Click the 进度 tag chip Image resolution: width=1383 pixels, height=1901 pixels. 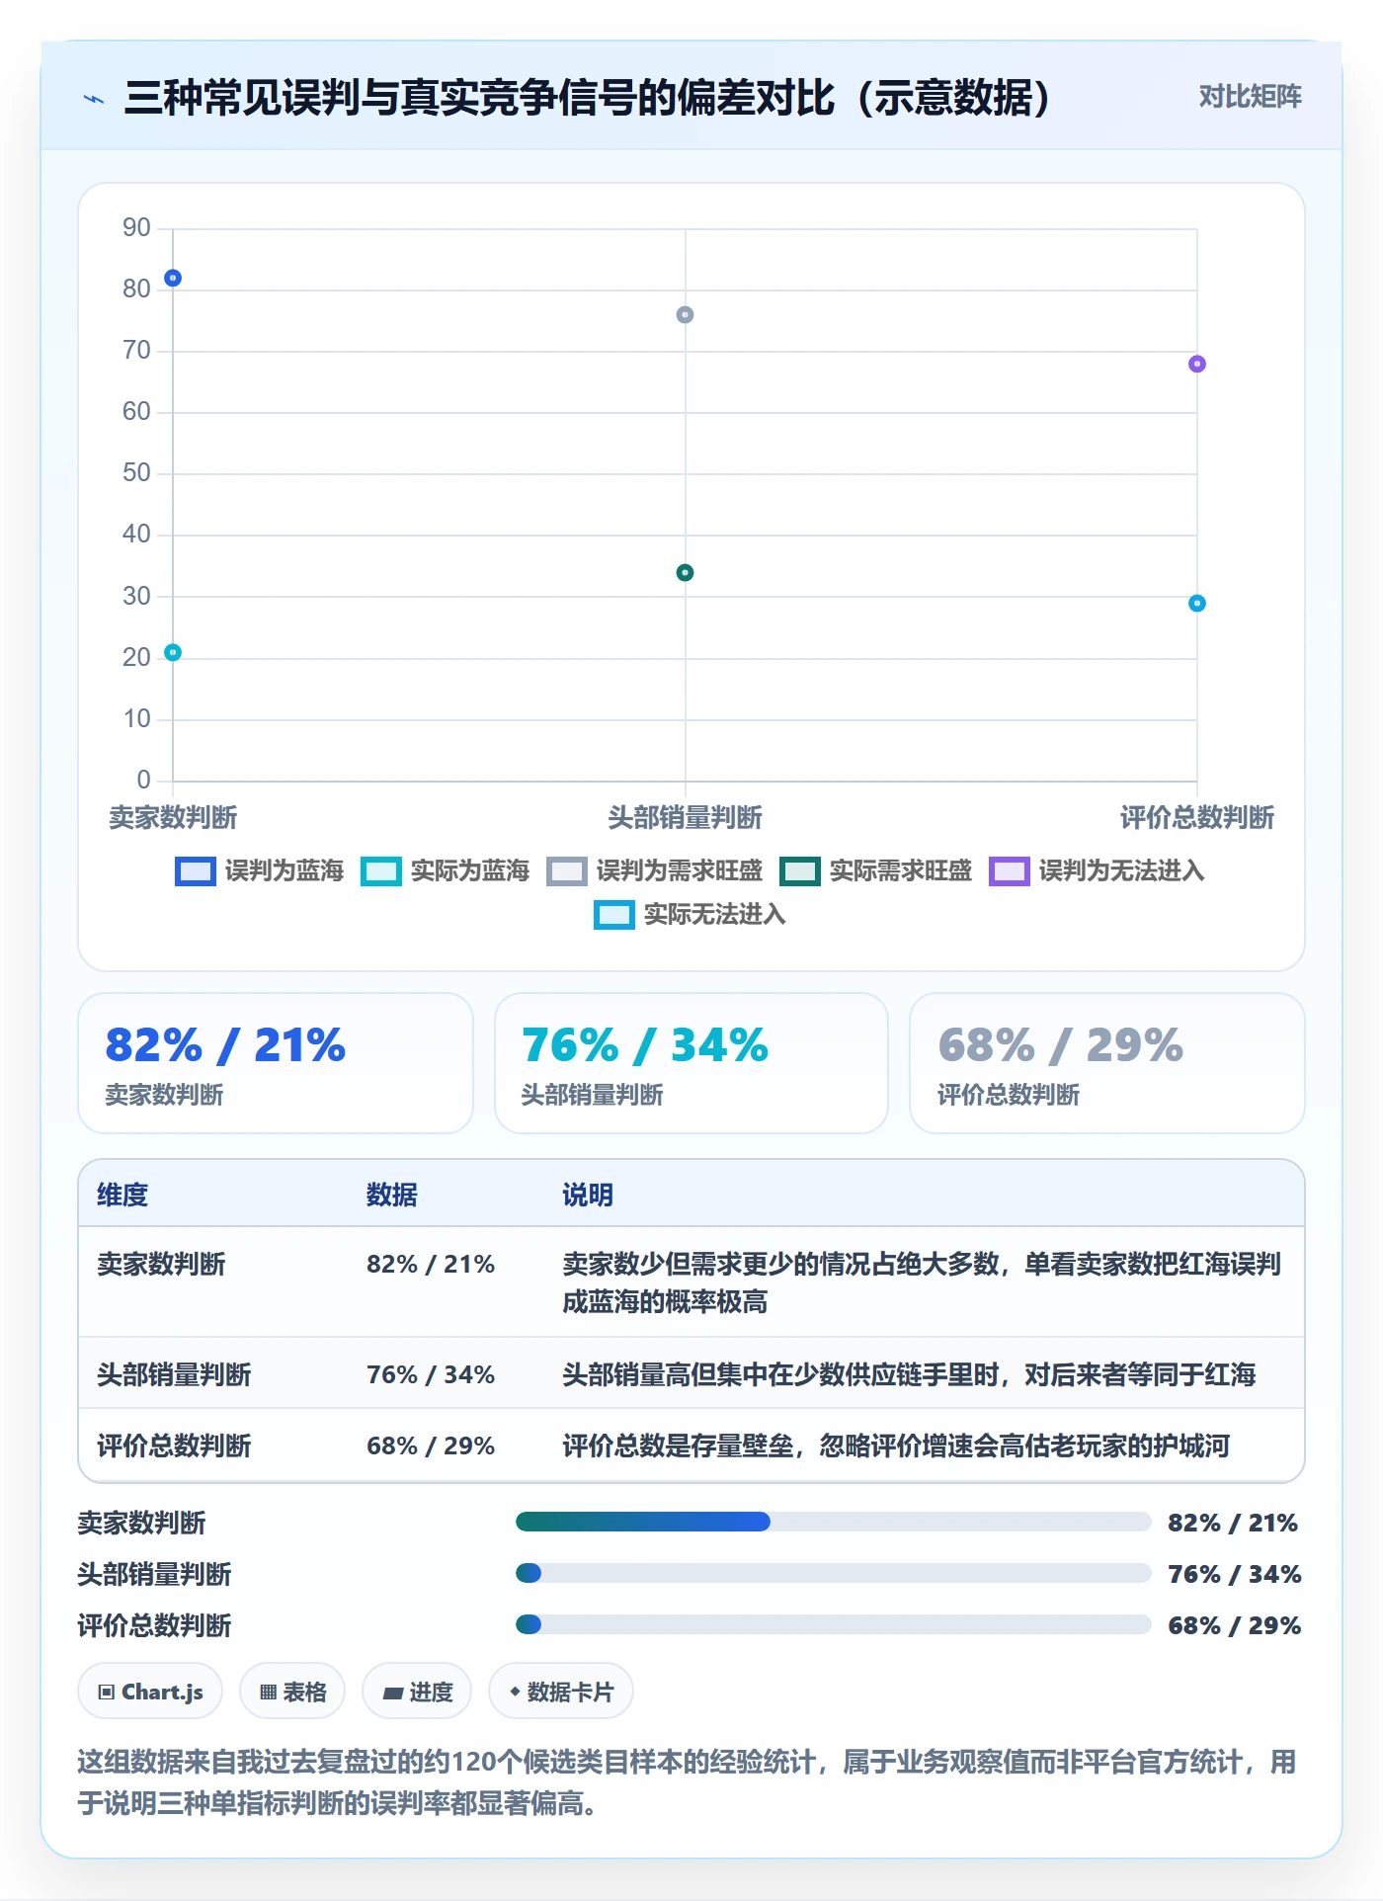tap(417, 1692)
